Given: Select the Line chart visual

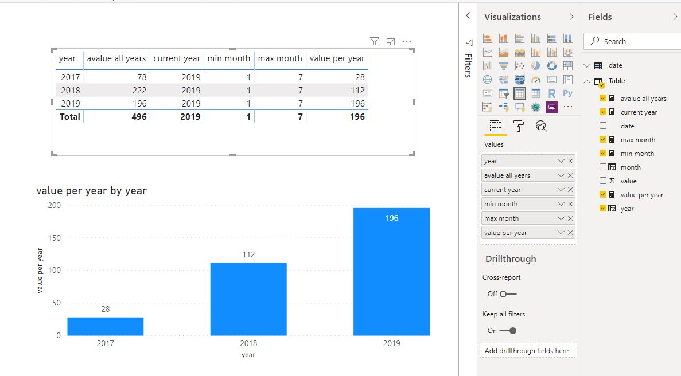Looking at the screenshot, I should [x=487, y=53].
